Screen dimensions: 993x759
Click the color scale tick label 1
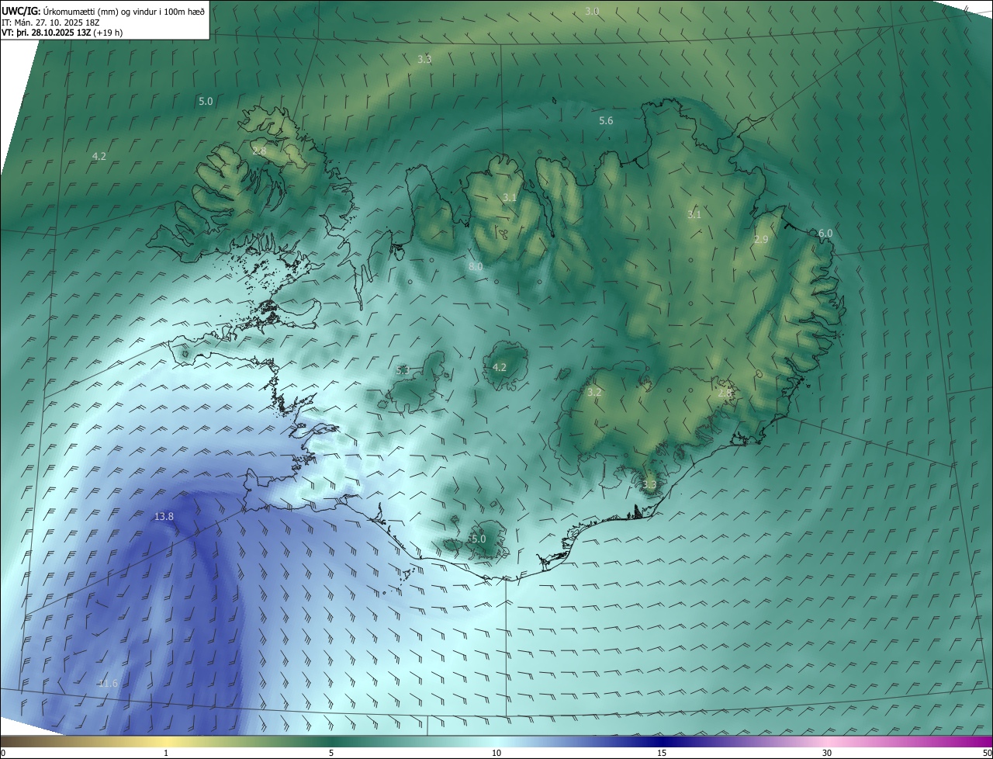tap(166, 753)
